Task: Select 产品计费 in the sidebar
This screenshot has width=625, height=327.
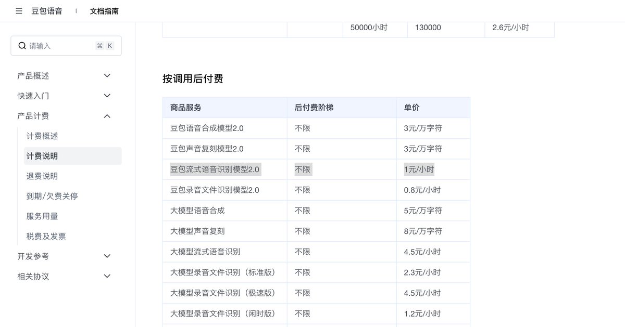Action: coord(33,116)
